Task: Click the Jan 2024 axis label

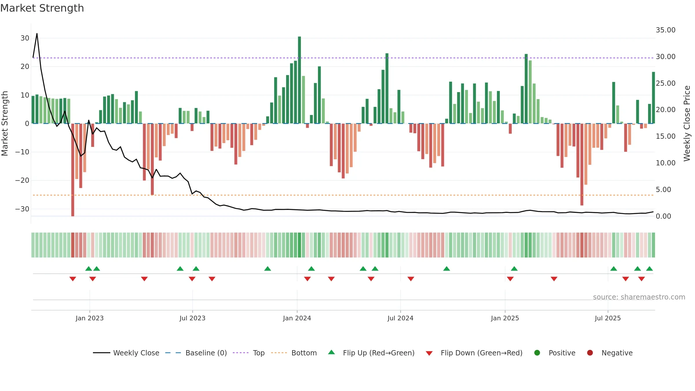Action: pyautogui.click(x=297, y=318)
